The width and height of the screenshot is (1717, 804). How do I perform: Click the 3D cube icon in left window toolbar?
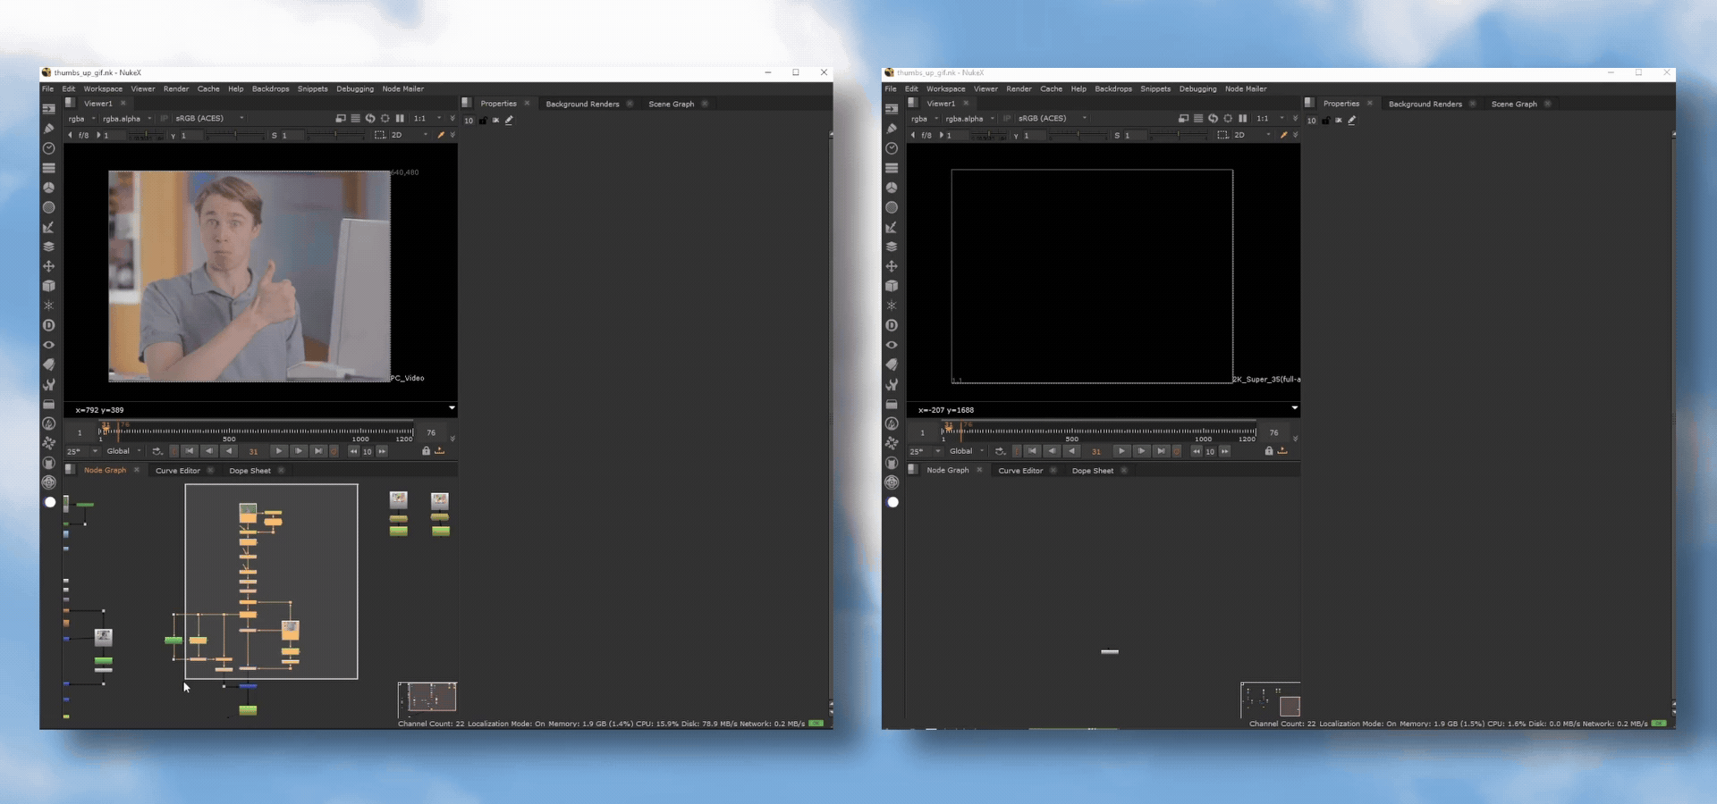click(48, 286)
